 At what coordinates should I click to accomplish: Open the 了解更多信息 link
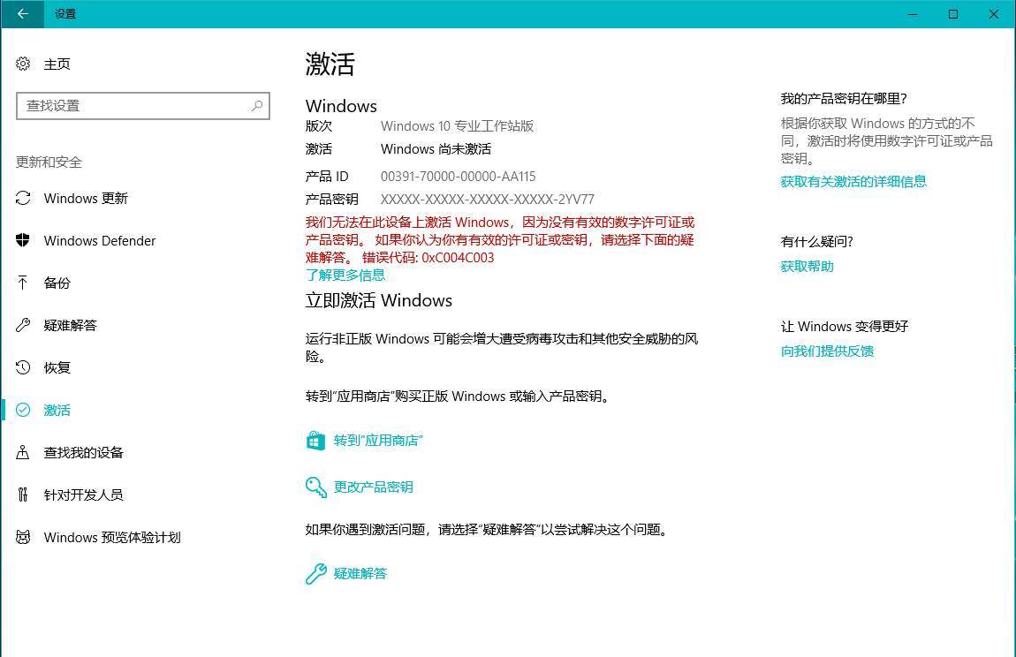[x=345, y=276]
